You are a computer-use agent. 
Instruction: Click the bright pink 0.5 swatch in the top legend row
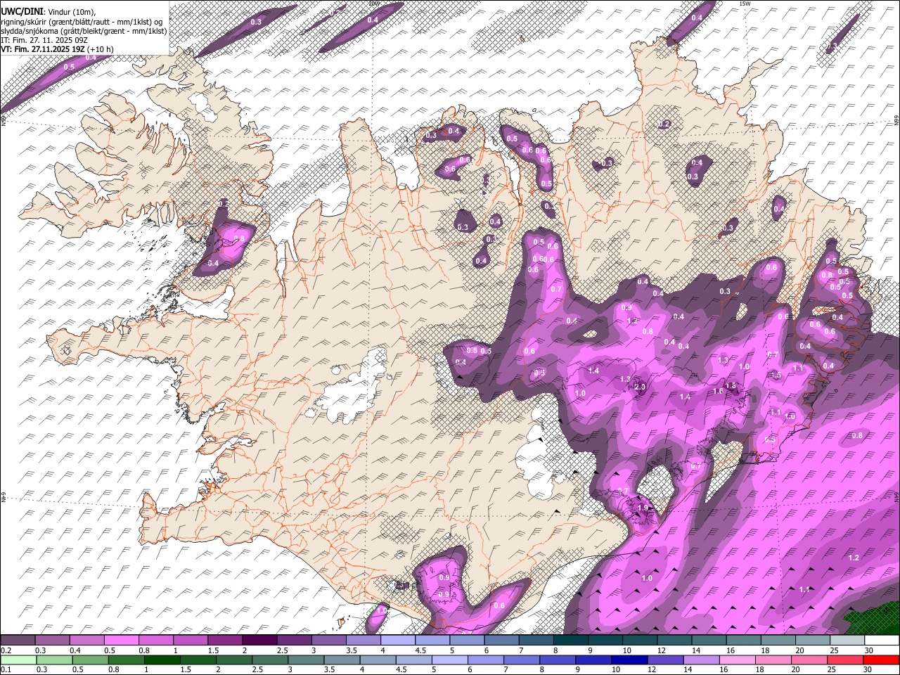tap(121, 641)
